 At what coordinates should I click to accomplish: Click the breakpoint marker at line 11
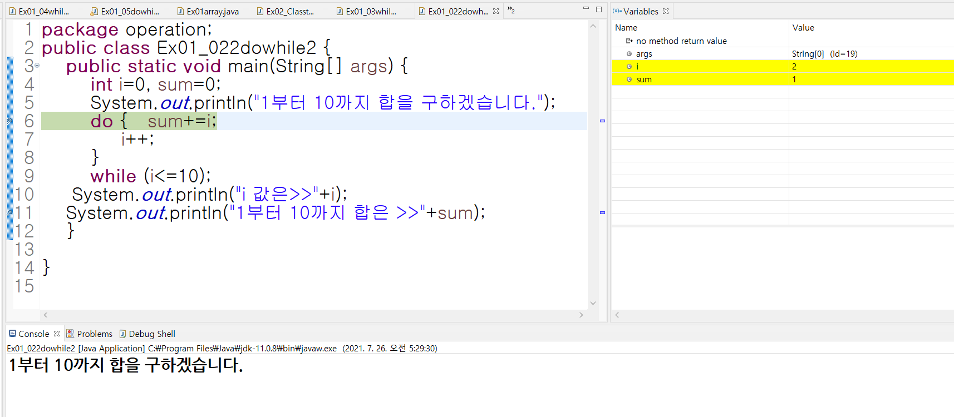click(x=9, y=212)
